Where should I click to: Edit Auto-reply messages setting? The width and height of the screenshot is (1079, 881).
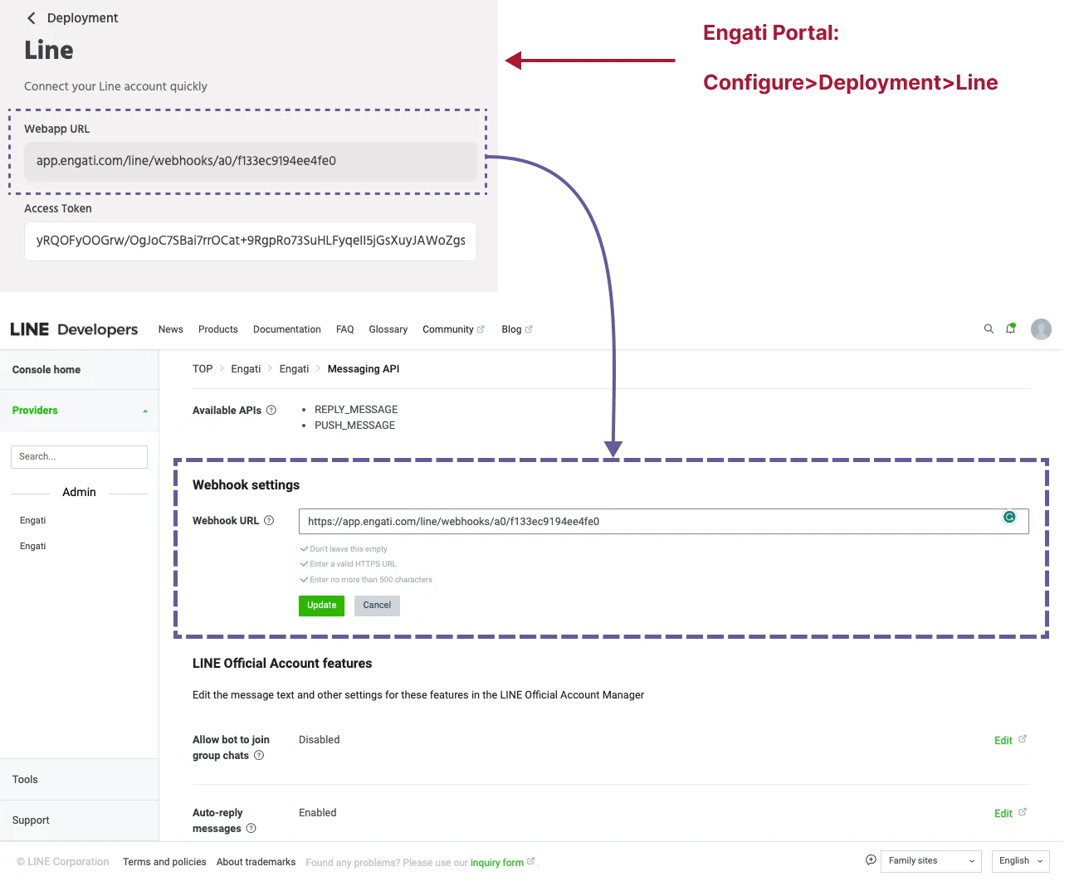click(x=1010, y=813)
